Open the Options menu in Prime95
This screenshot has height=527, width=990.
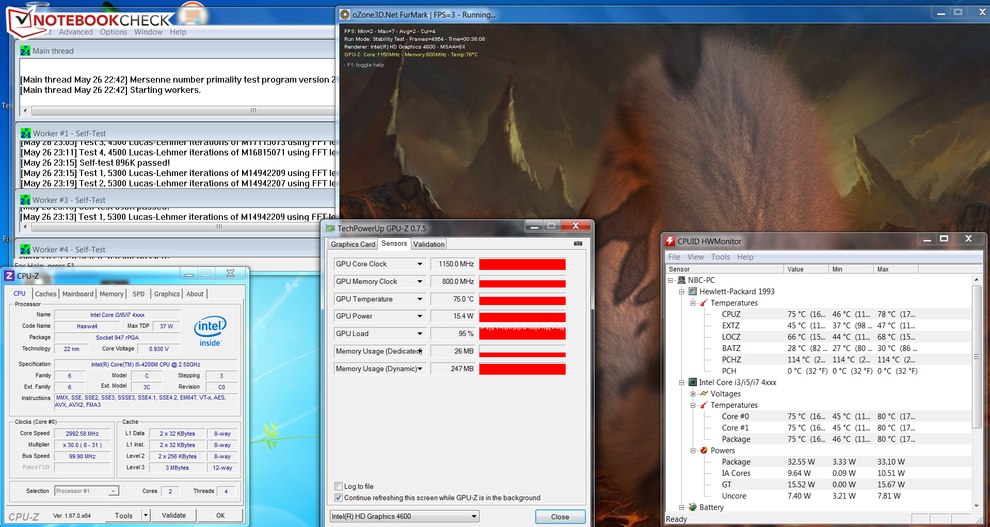point(114,31)
